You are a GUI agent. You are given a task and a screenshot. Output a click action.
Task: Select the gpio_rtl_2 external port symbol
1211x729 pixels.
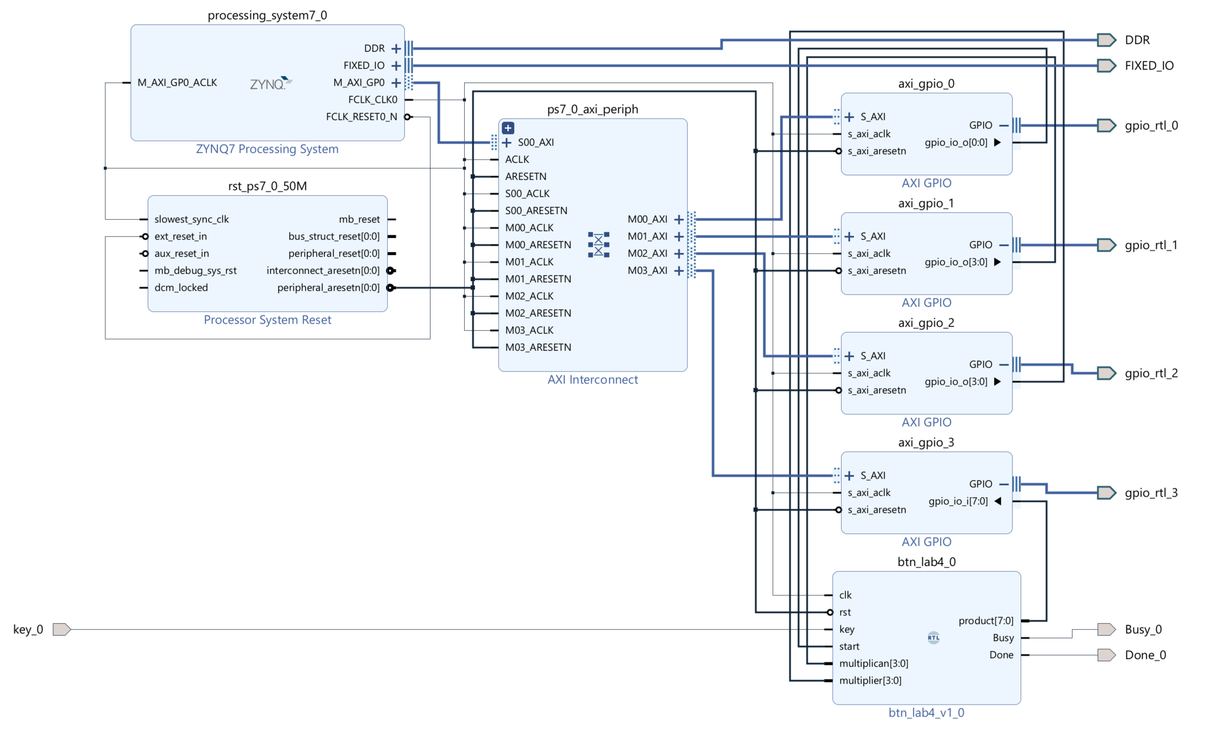click(x=1107, y=373)
